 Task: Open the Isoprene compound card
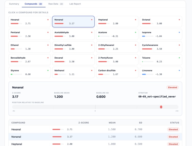161,34
